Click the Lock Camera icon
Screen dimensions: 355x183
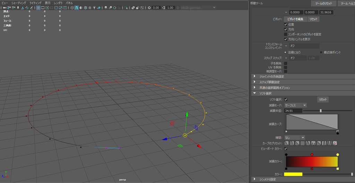[9, 8]
